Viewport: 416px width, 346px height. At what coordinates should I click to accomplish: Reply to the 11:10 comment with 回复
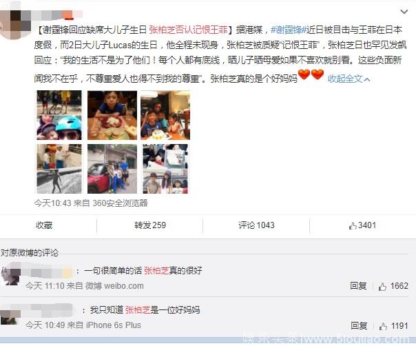pos(358,286)
